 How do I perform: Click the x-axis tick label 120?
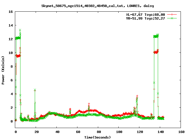point(140,132)
